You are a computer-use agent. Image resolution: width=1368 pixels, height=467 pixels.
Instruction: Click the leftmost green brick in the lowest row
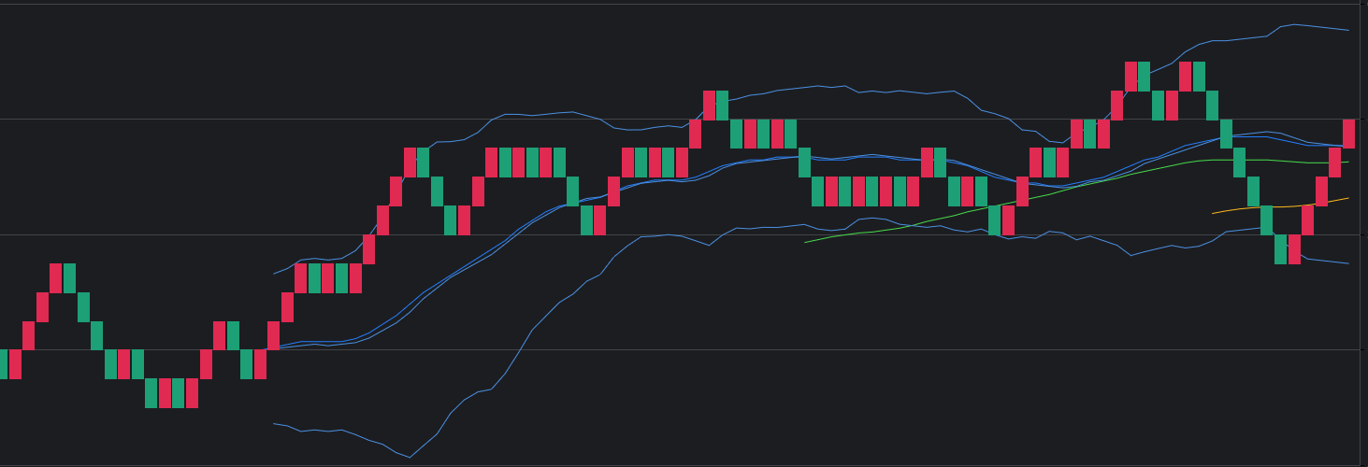151,393
